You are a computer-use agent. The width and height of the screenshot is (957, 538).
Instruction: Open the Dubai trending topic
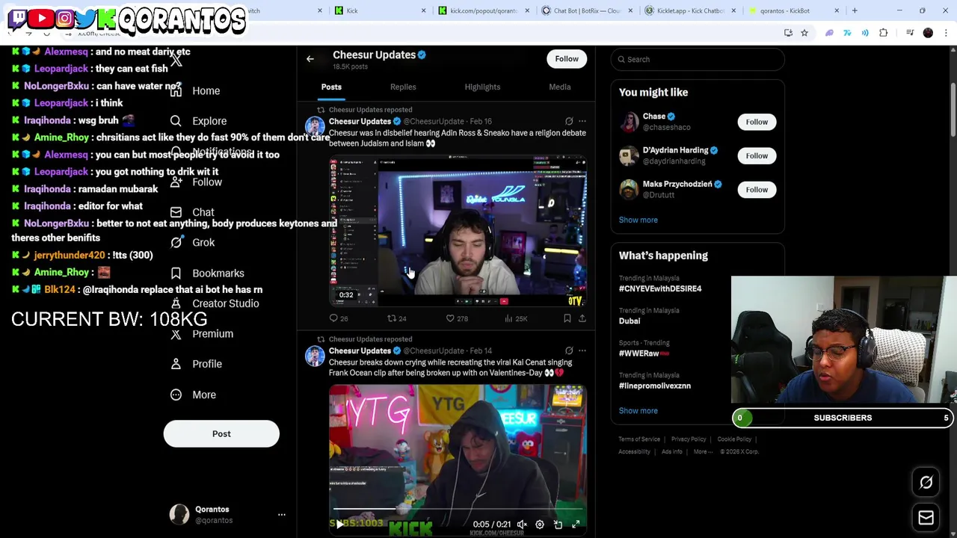point(630,321)
